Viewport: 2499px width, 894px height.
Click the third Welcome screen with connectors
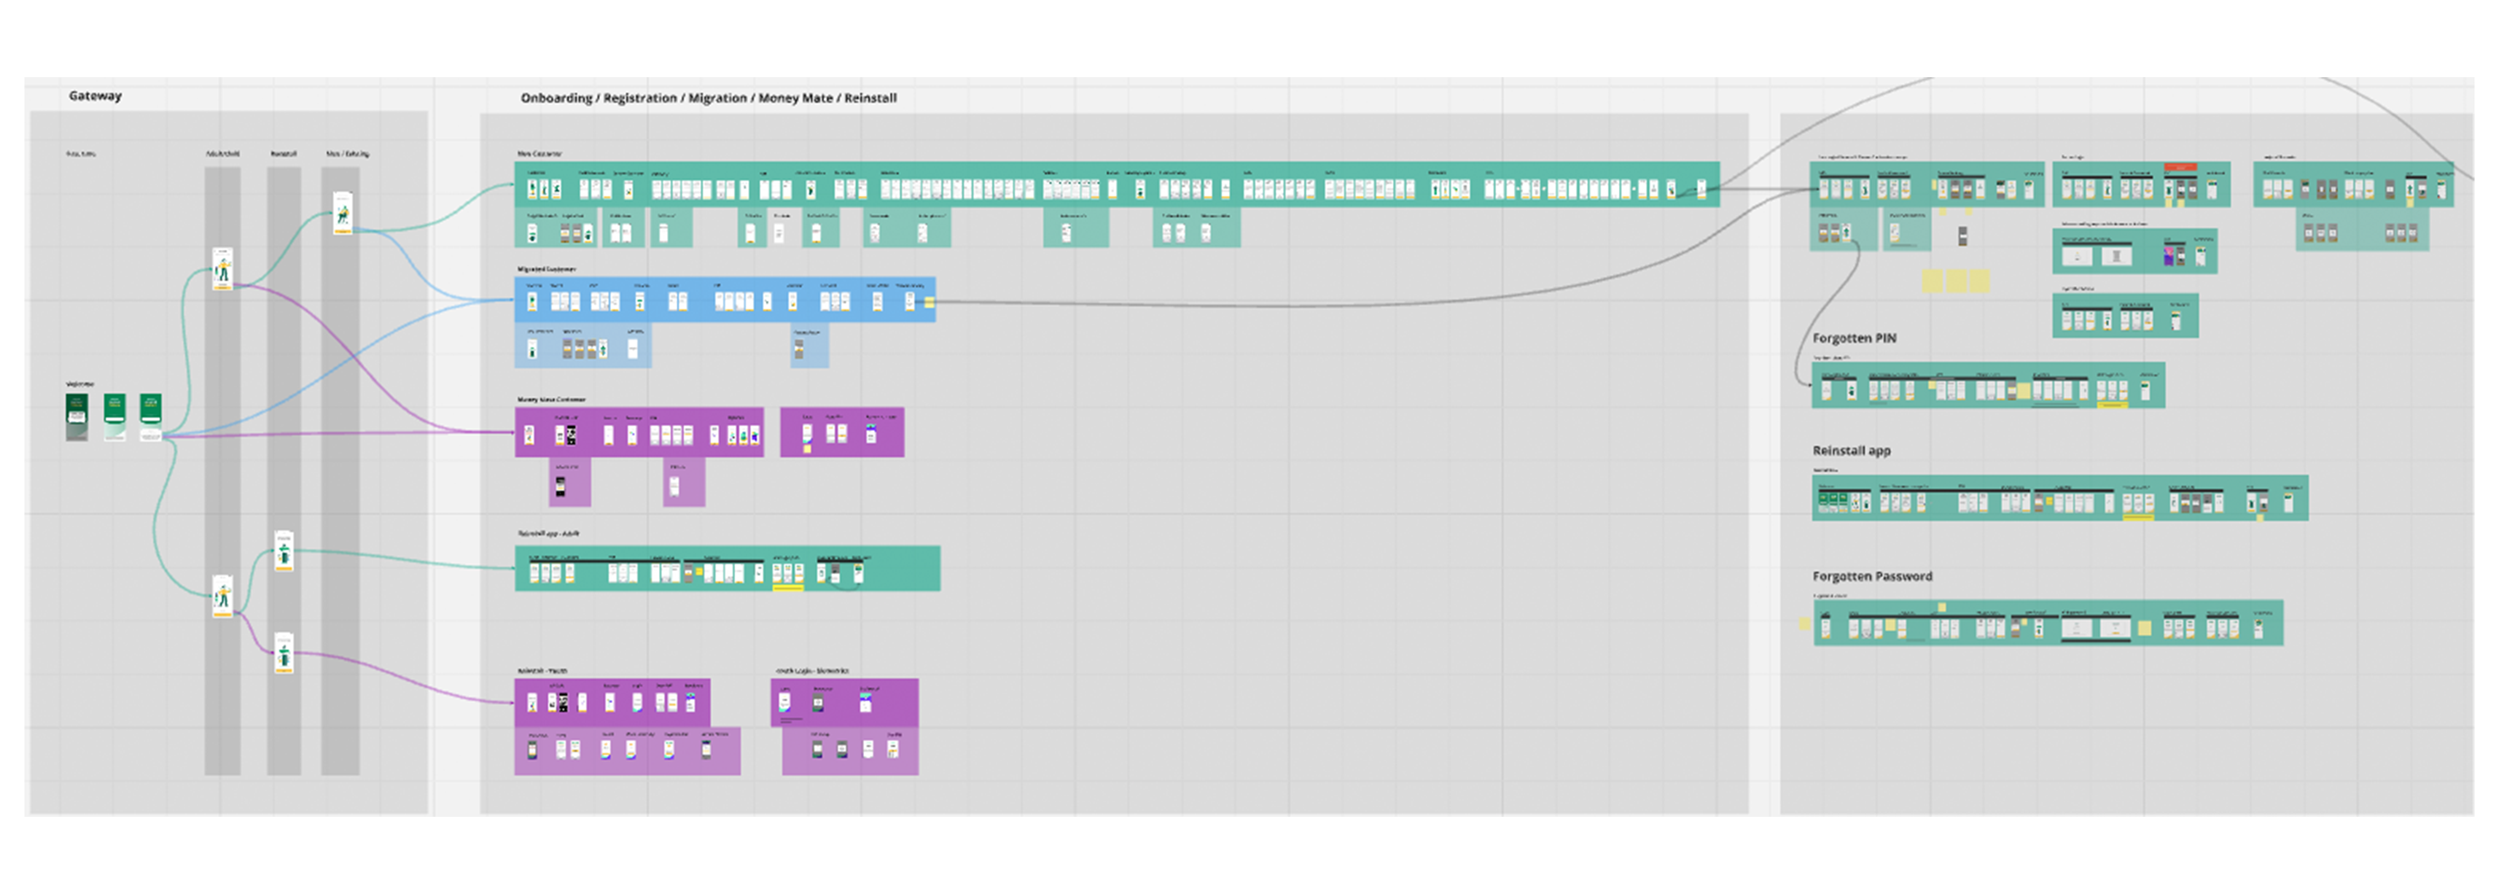tap(150, 417)
